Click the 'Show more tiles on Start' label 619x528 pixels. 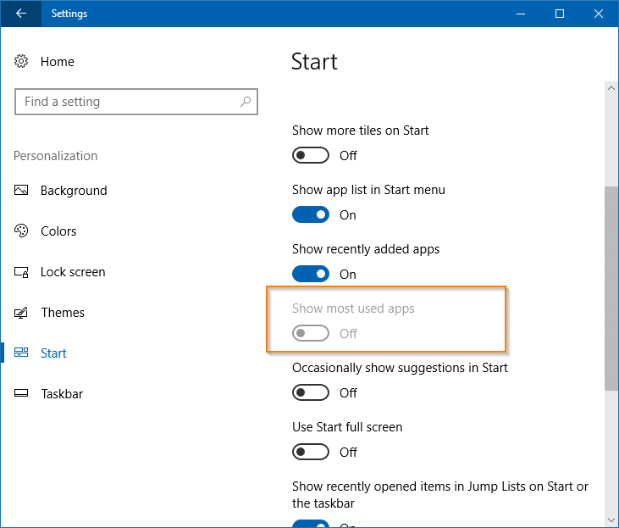[360, 131]
